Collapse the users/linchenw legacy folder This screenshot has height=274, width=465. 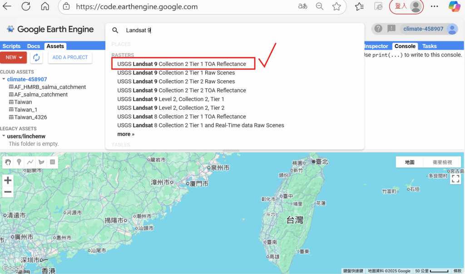point(4,136)
